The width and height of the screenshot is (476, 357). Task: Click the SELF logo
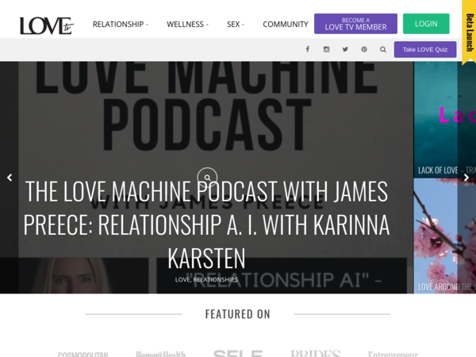coord(238,353)
